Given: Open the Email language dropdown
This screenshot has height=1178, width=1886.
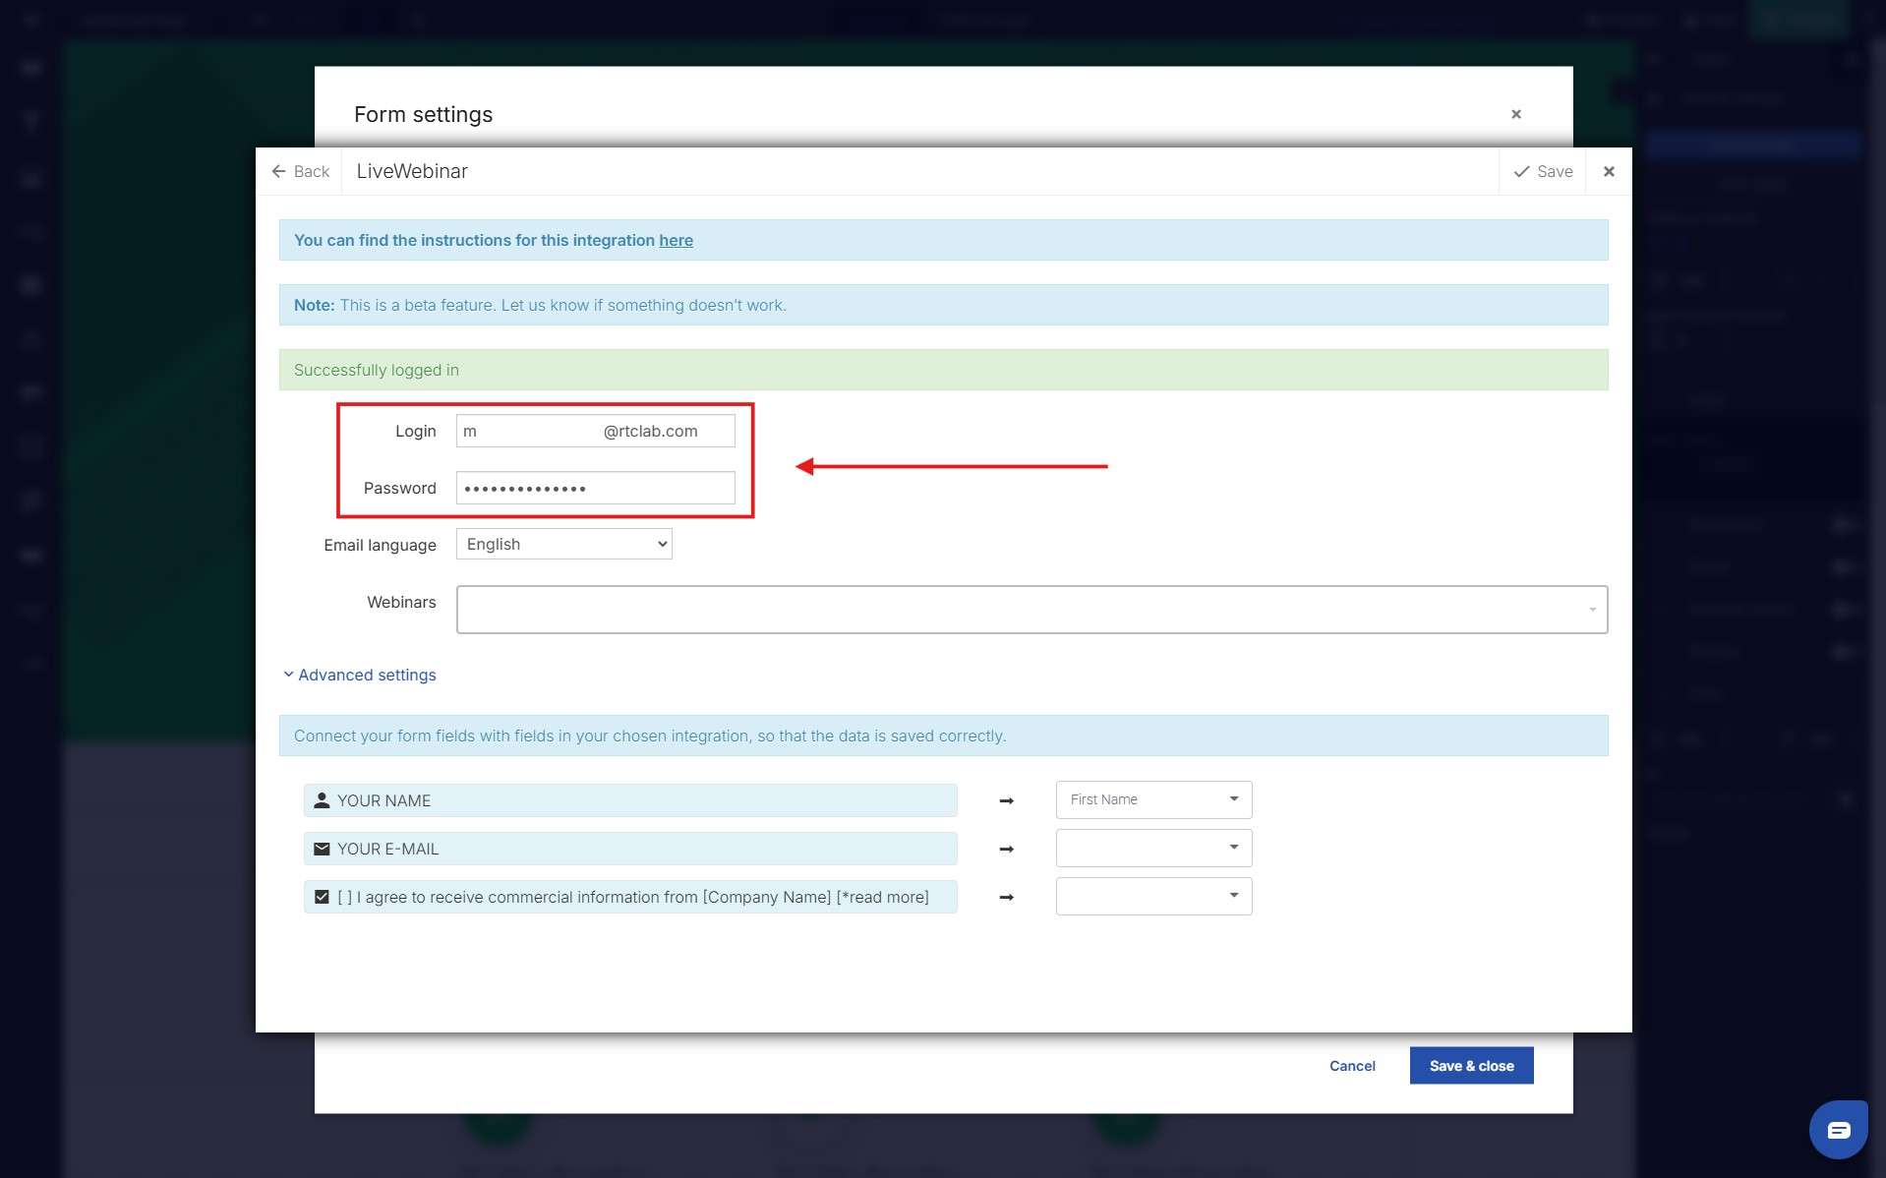Looking at the screenshot, I should point(563,544).
